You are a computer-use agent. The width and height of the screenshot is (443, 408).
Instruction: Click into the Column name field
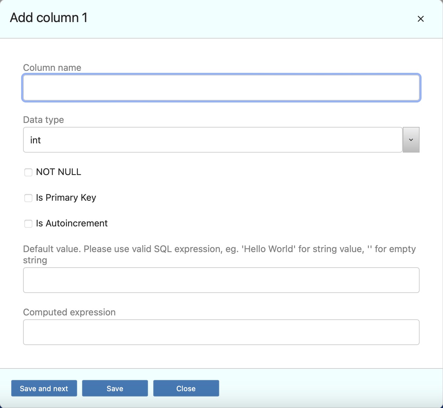[x=221, y=88]
